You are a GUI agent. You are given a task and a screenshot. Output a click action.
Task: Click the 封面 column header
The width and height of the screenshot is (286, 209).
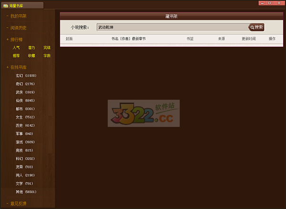click(x=69, y=39)
